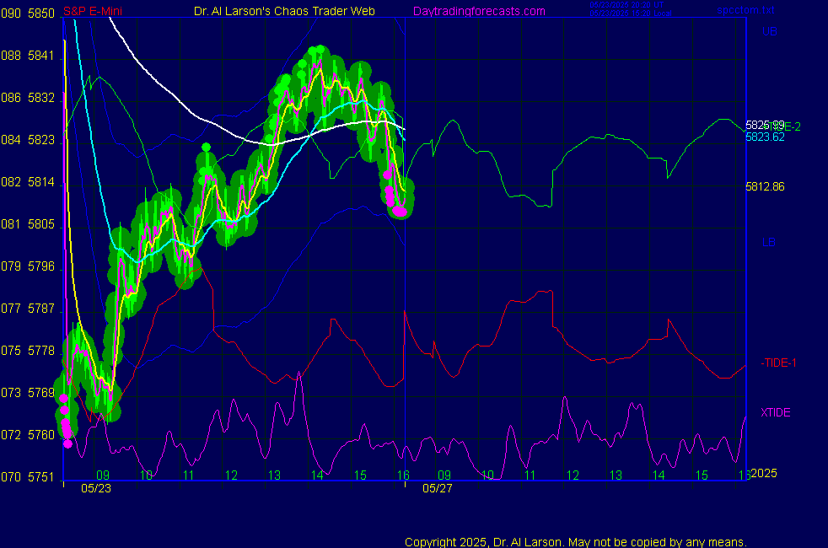828x548 pixels.
Task: Click the y-axis label "088 5841"
Action: click(x=28, y=56)
